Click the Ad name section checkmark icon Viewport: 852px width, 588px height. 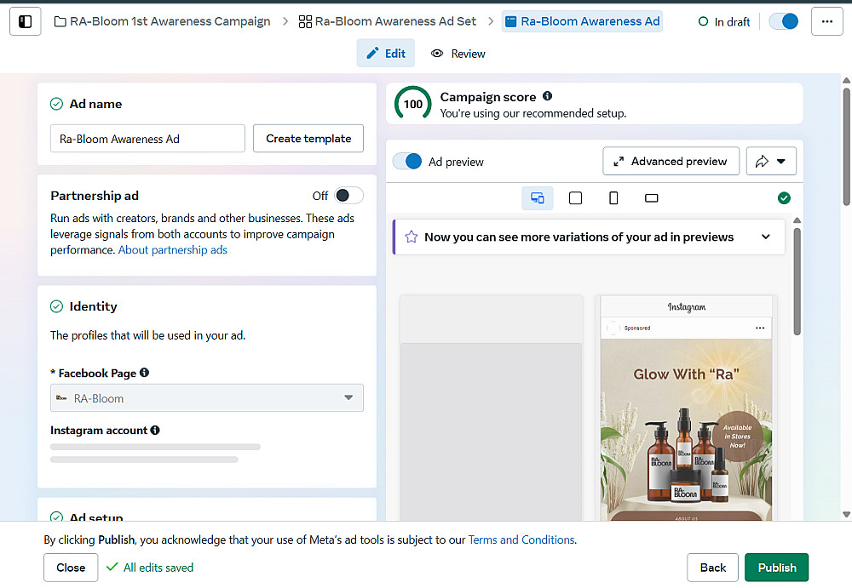[56, 104]
